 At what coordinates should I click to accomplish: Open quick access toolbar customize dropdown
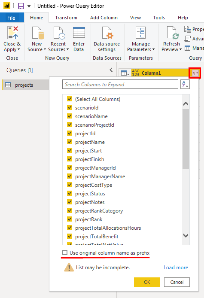coord(29,6)
